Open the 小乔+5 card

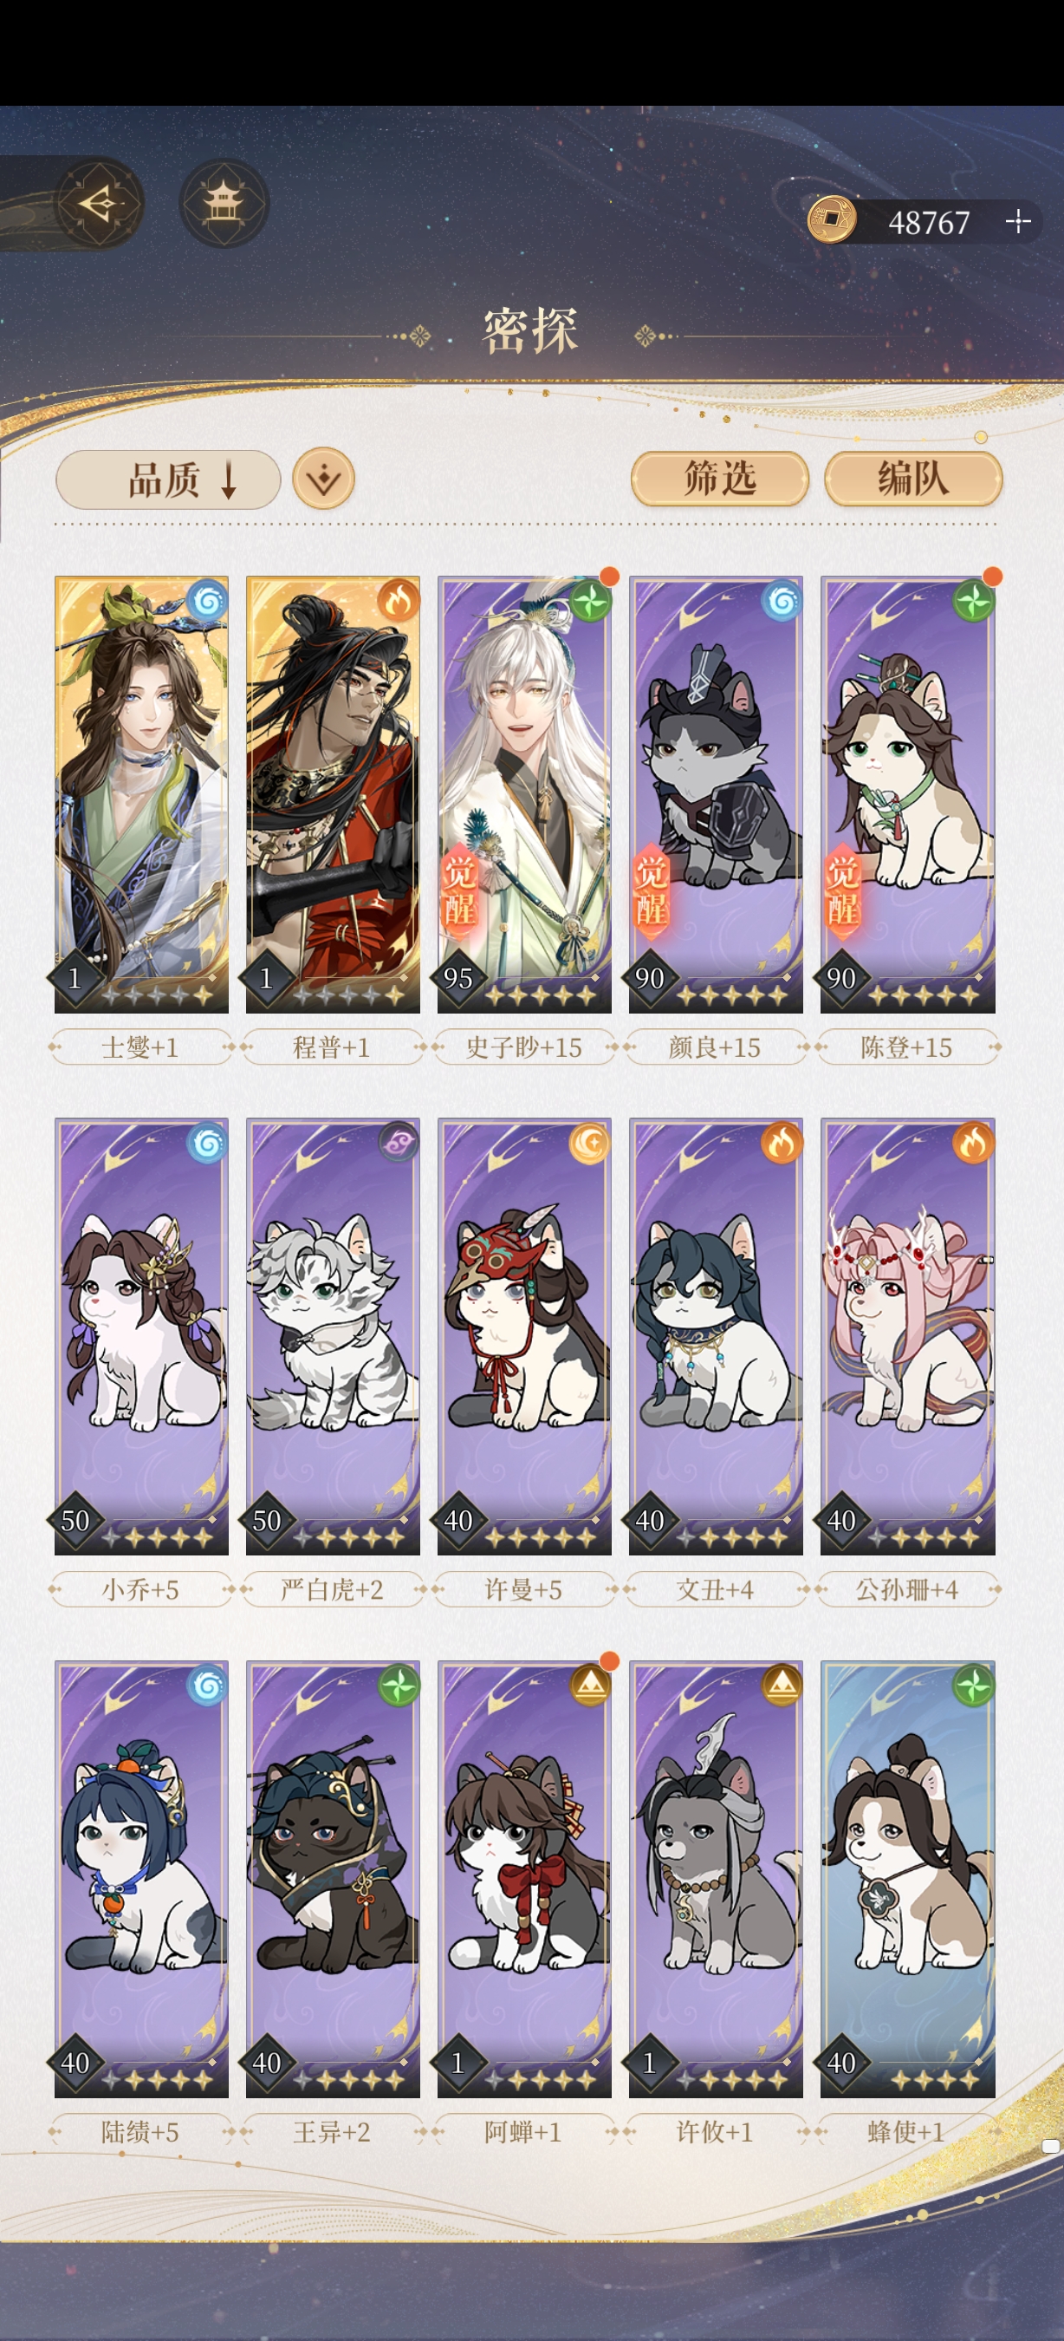click(x=140, y=1336)
